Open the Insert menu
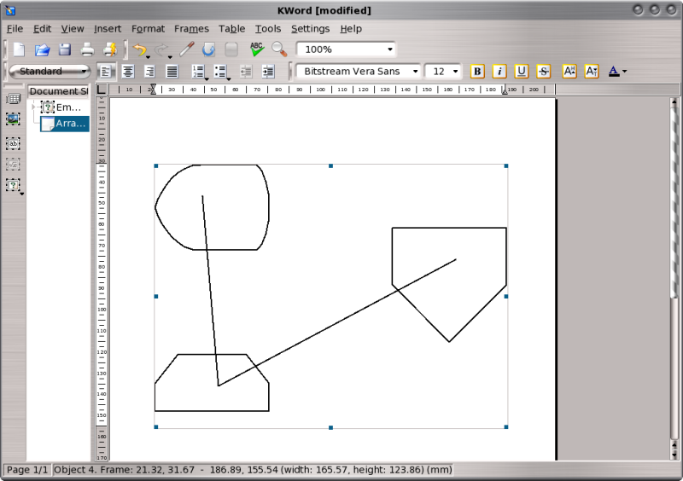This screenshot has height=481, width=683. click(x=108, y=29)
